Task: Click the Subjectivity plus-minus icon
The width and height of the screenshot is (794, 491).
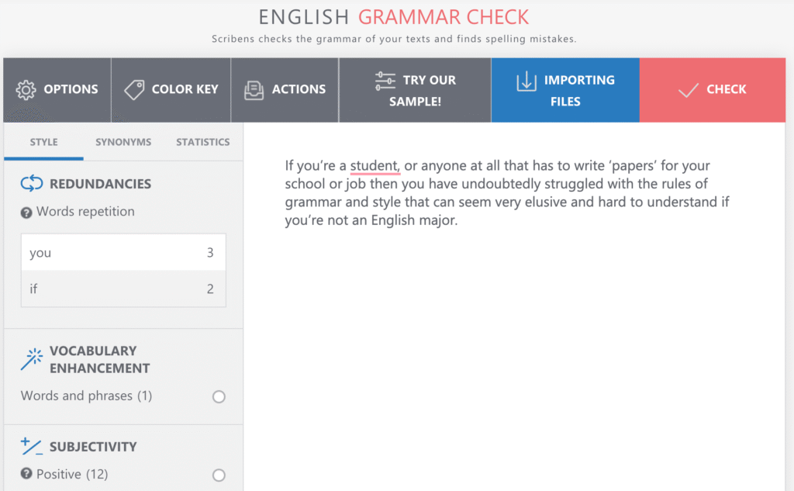Action: pos(31,447)
